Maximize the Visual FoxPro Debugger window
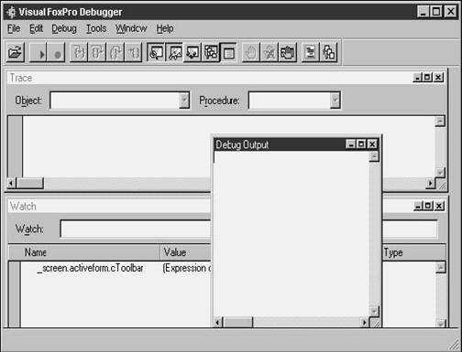The height and width of the screenshot is (352, 462). [436, 12]
